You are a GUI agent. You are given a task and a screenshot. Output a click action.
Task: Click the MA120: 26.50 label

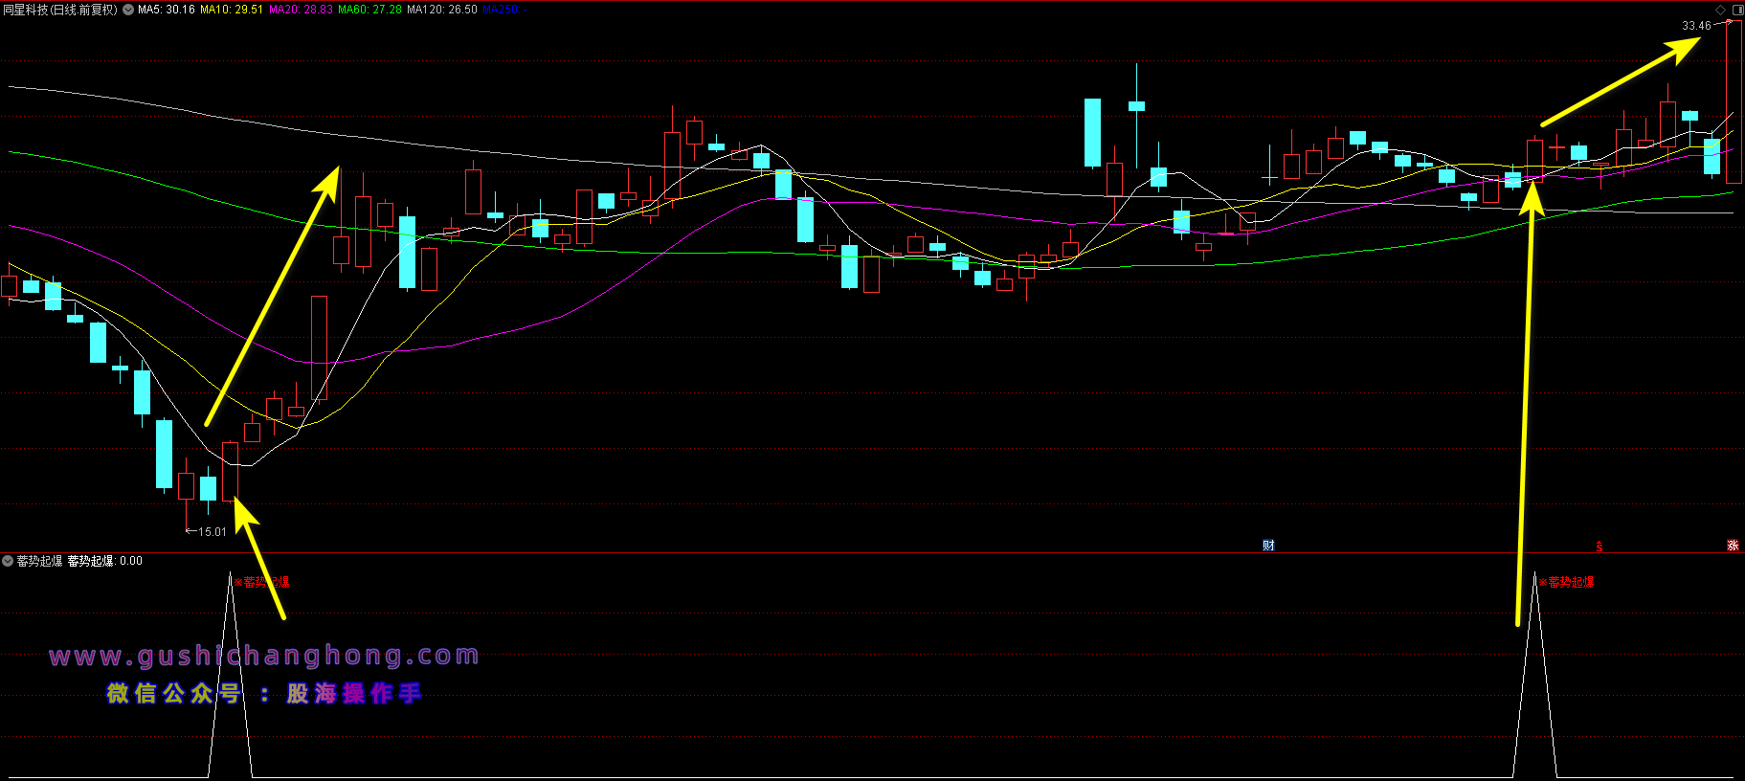click(x=442, y=10)
